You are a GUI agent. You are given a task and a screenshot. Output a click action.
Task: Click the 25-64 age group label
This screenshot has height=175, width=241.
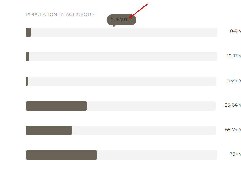(x=233, y=105)
